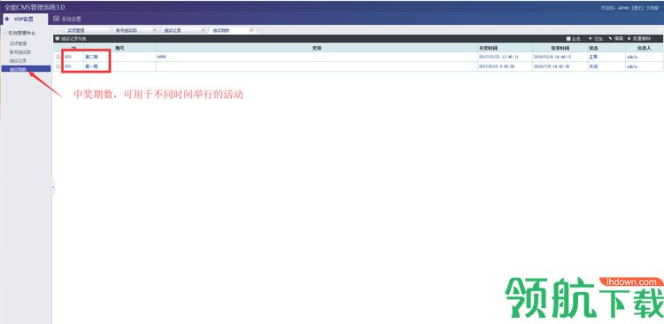Click the 关闭 status in row 001
The image size is (664, 324).
coord(593,66)
